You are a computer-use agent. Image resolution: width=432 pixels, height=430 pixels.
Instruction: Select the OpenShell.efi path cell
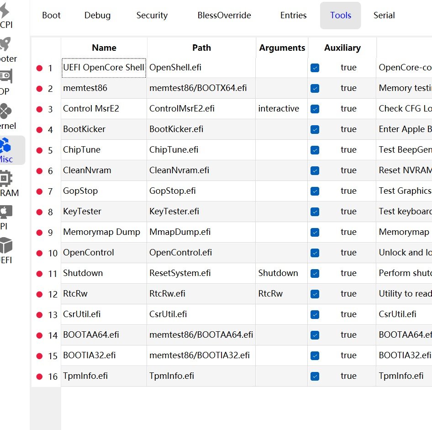pyautogui.click(x=201, y=68)
